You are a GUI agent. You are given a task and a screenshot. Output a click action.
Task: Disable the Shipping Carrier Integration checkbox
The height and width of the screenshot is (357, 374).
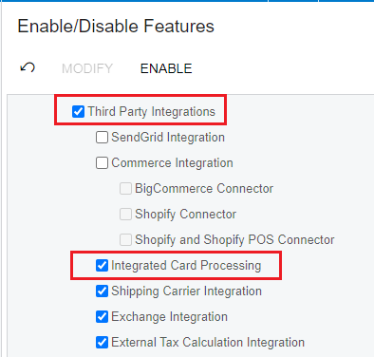click(102, 291)
